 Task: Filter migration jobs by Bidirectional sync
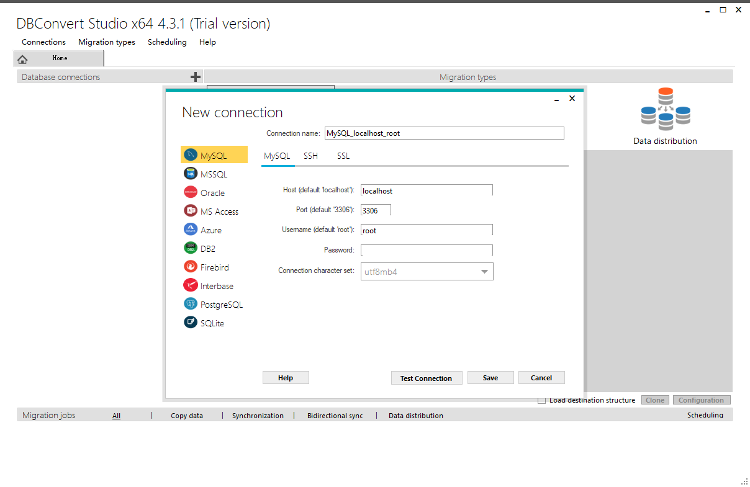(335, 416)
